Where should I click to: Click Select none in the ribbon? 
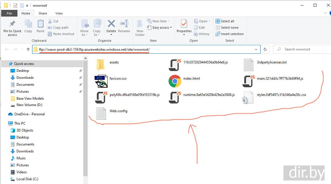pos(229,28)
